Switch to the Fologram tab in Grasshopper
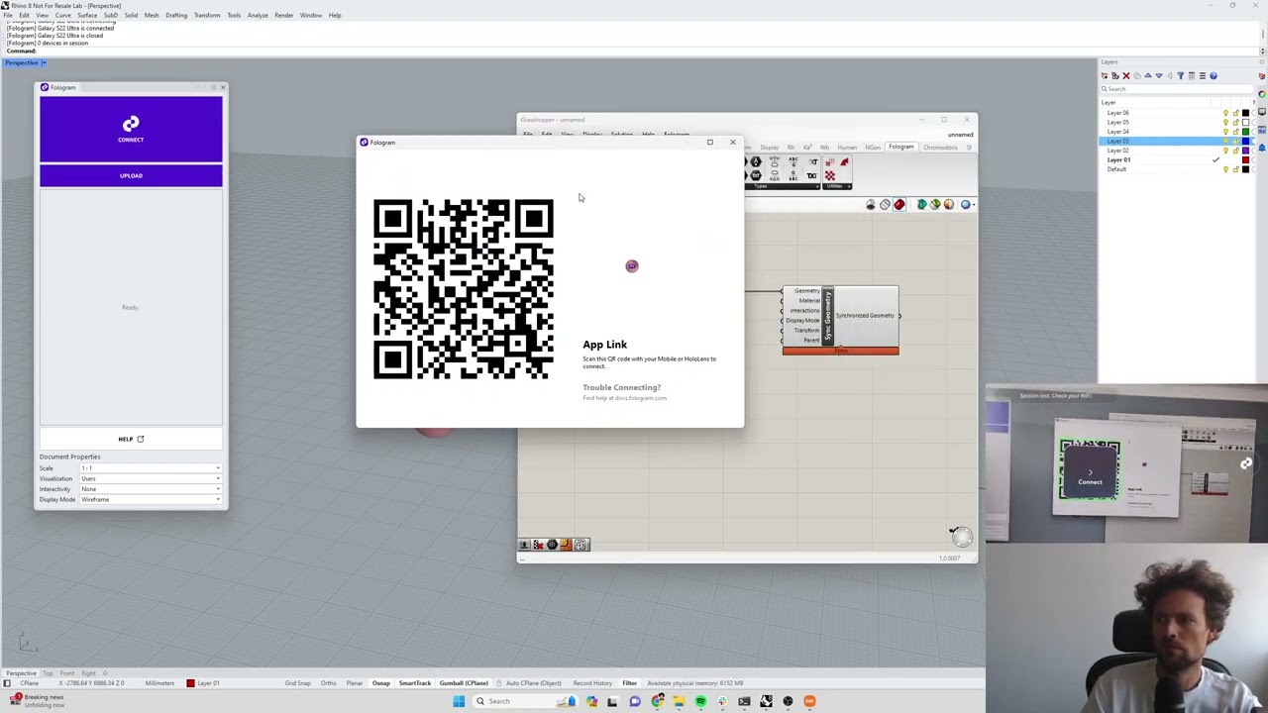Image resolution: width=1268 pixels, height=713 pixels. tap(900, 148)
